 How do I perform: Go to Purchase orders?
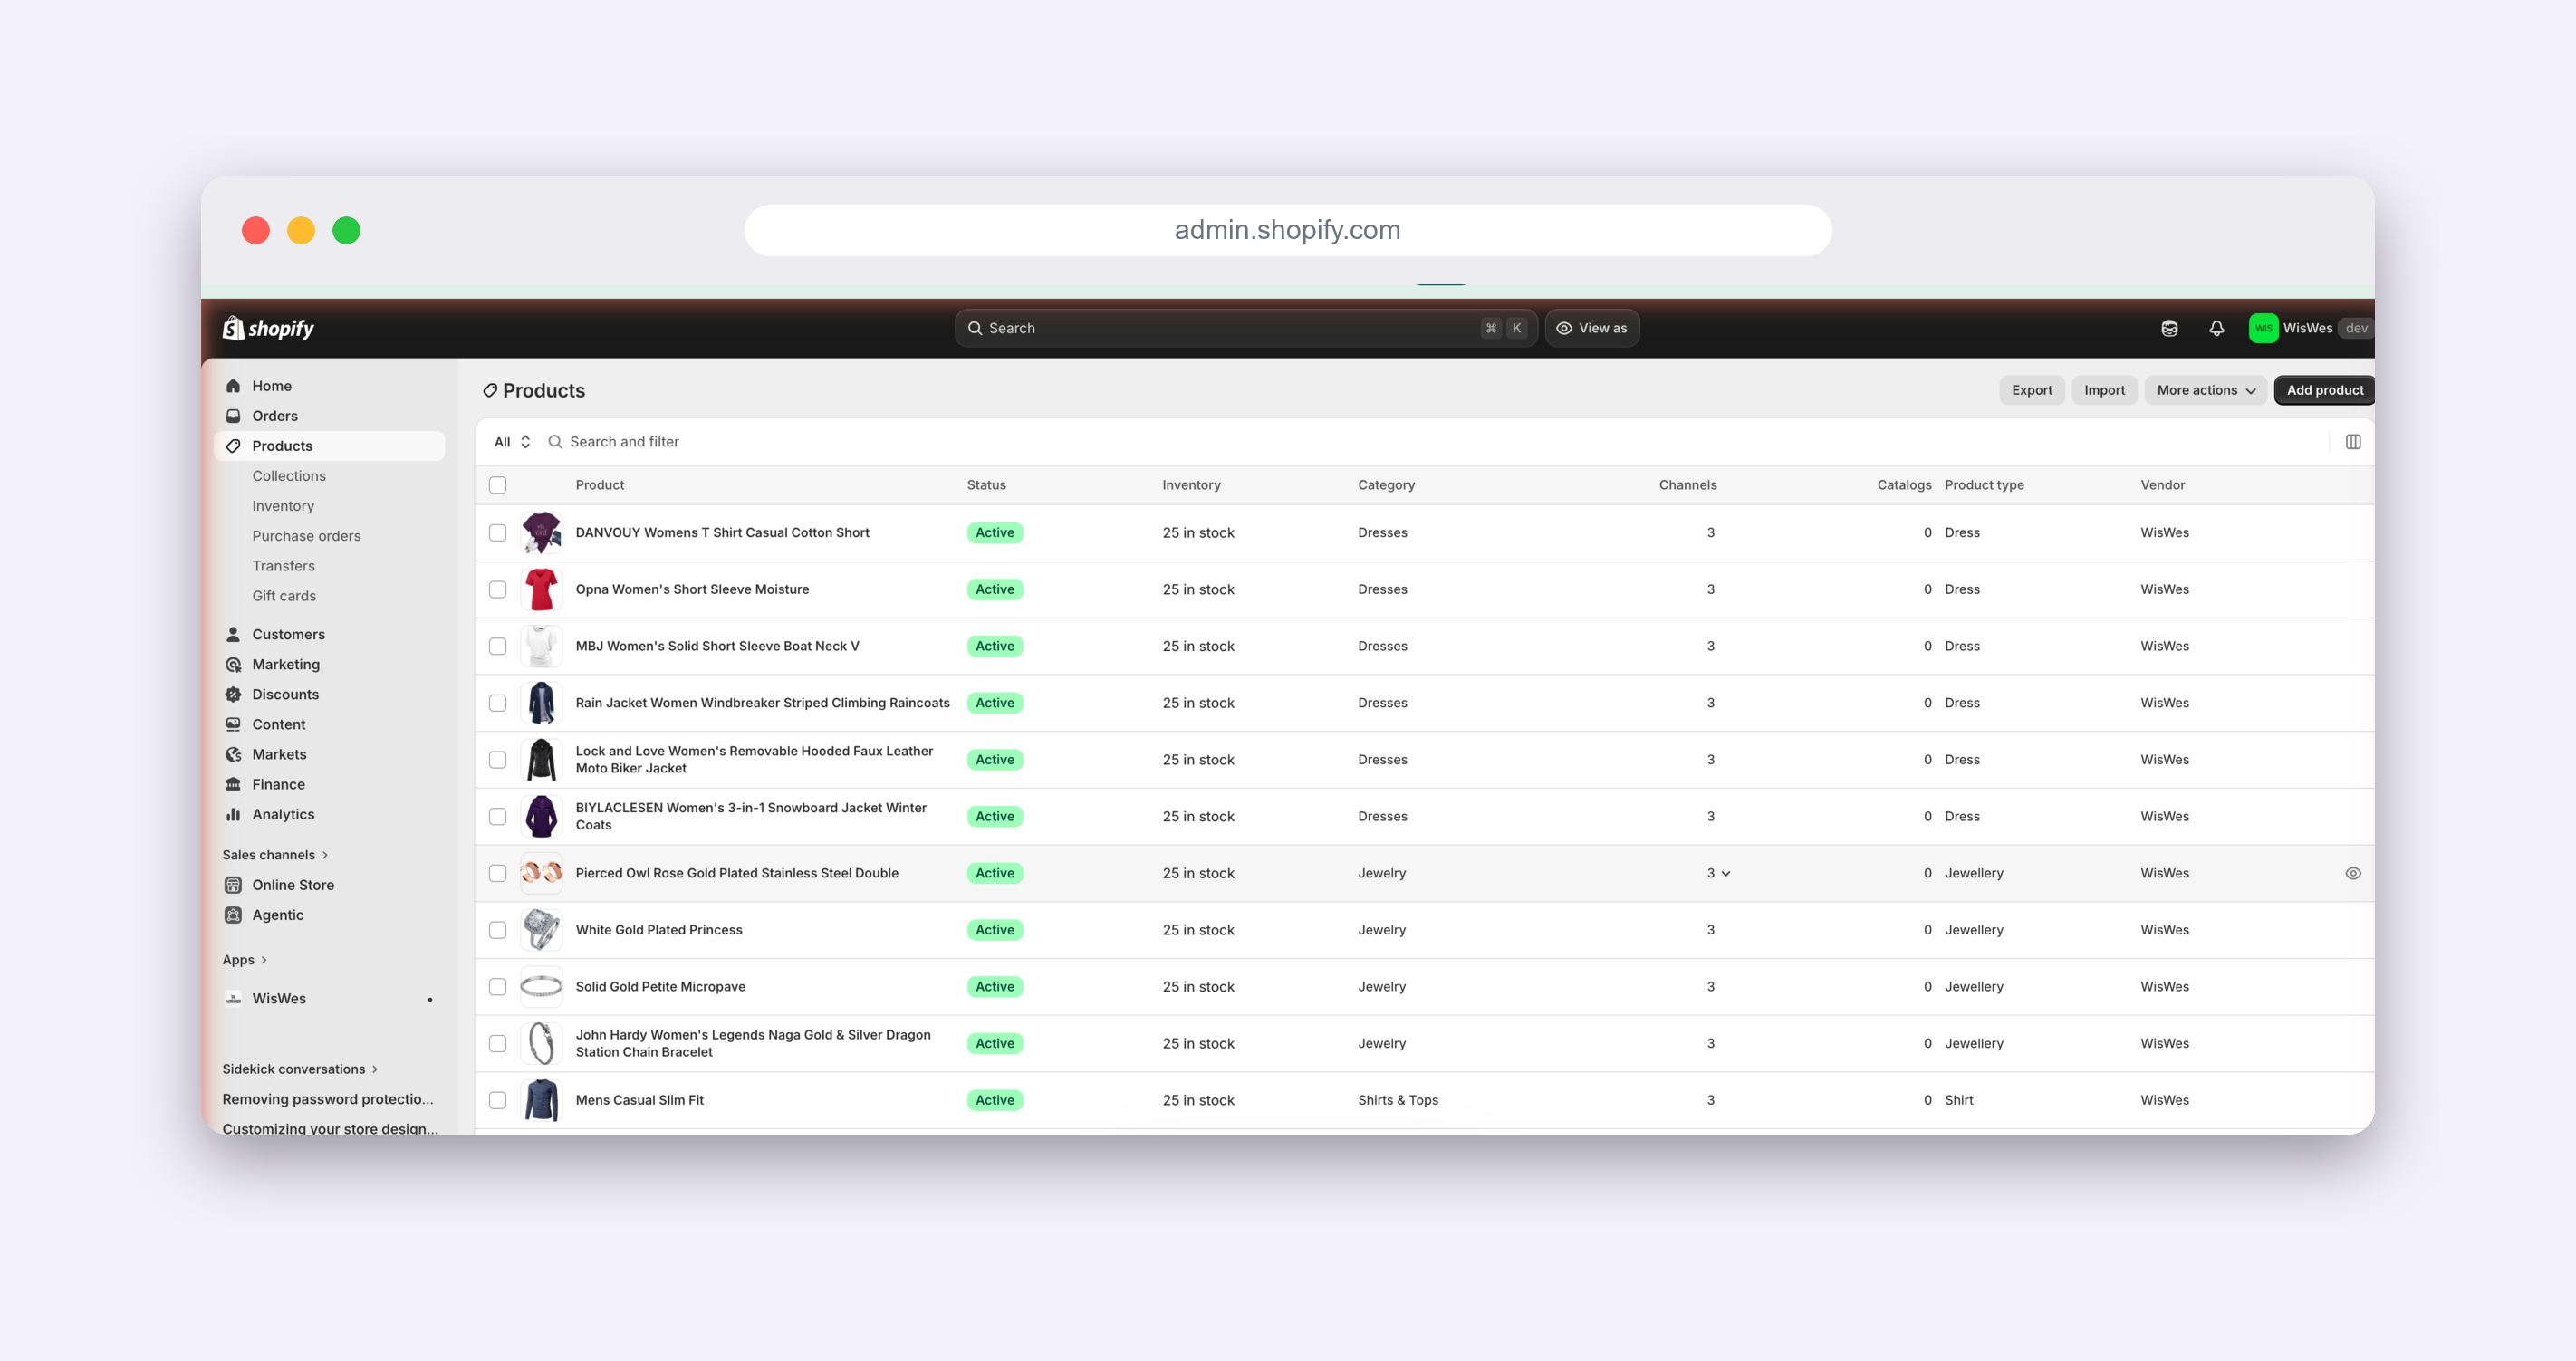pyautogui.click(x=306, y=536)
